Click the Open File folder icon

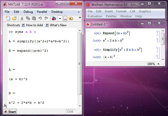click(14, 18)
